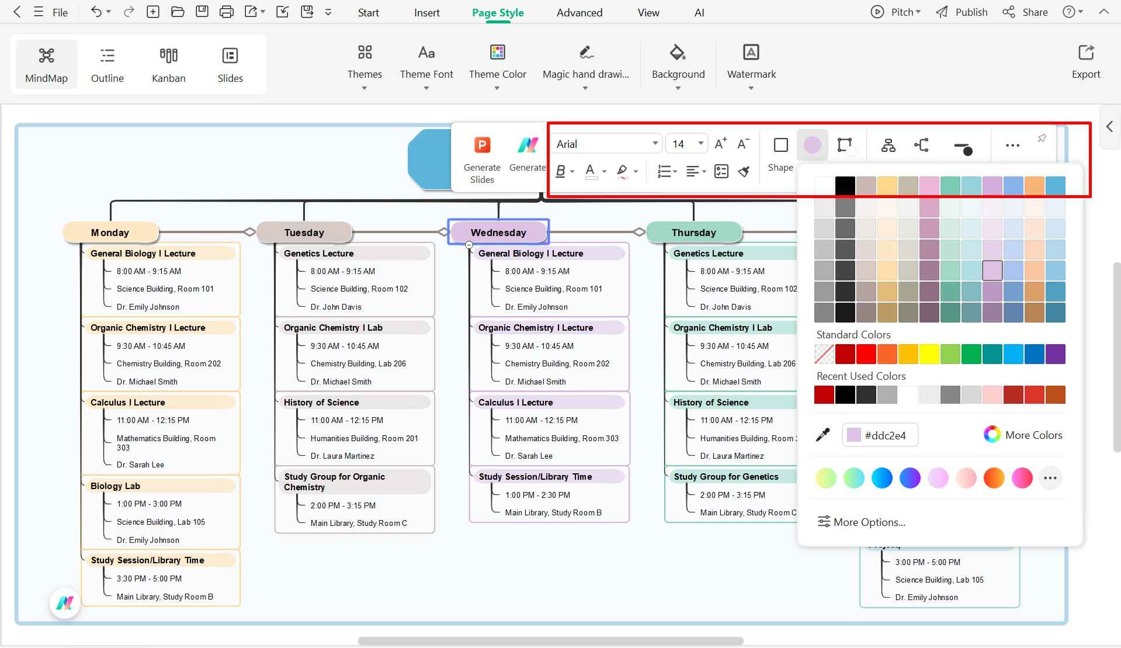The height and width of the screenshot is (648, 1121).
Task: Decrease font size with A- icon
Action: (x=743, y=144)
